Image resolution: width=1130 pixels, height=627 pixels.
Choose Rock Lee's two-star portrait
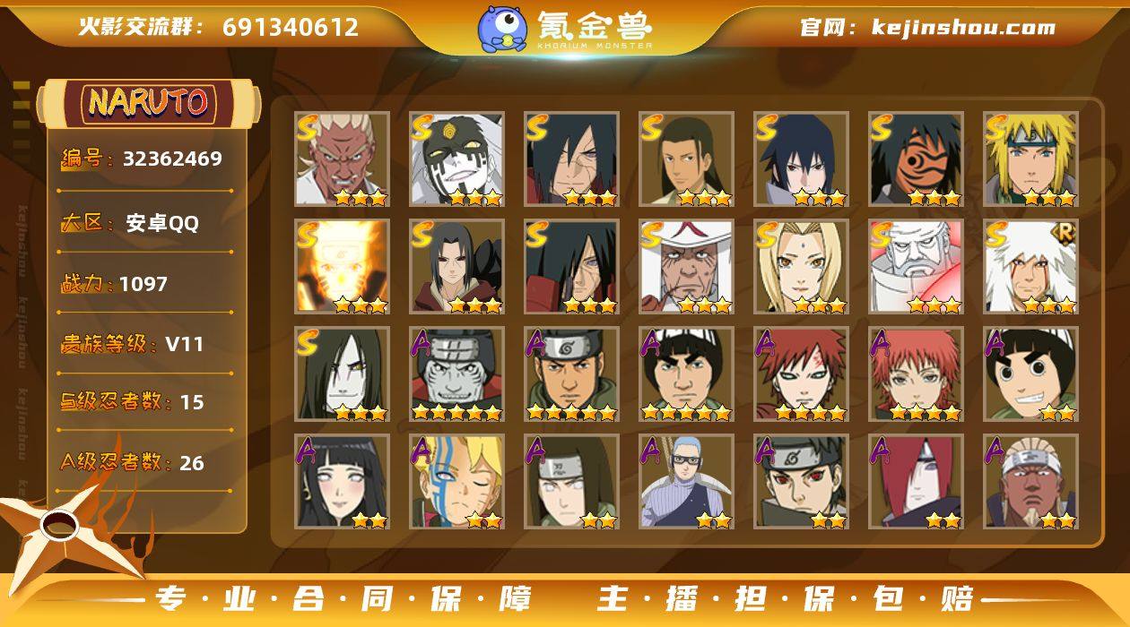[1030, 374]
